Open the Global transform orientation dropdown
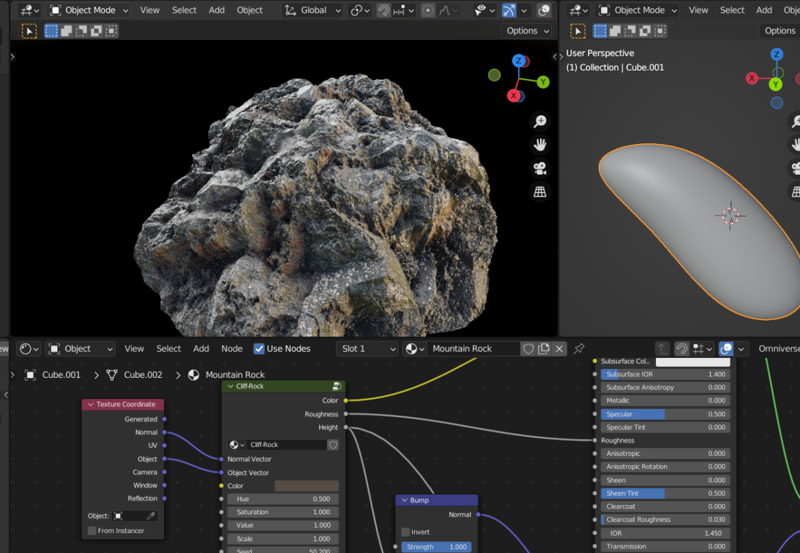This screenshot has width=800, height=553. [x=313, y=10]
